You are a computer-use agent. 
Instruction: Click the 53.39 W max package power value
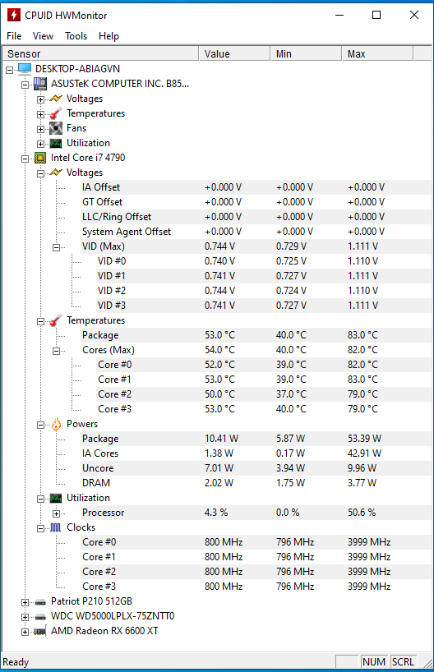pyautogui.click(x=364, y=439)
